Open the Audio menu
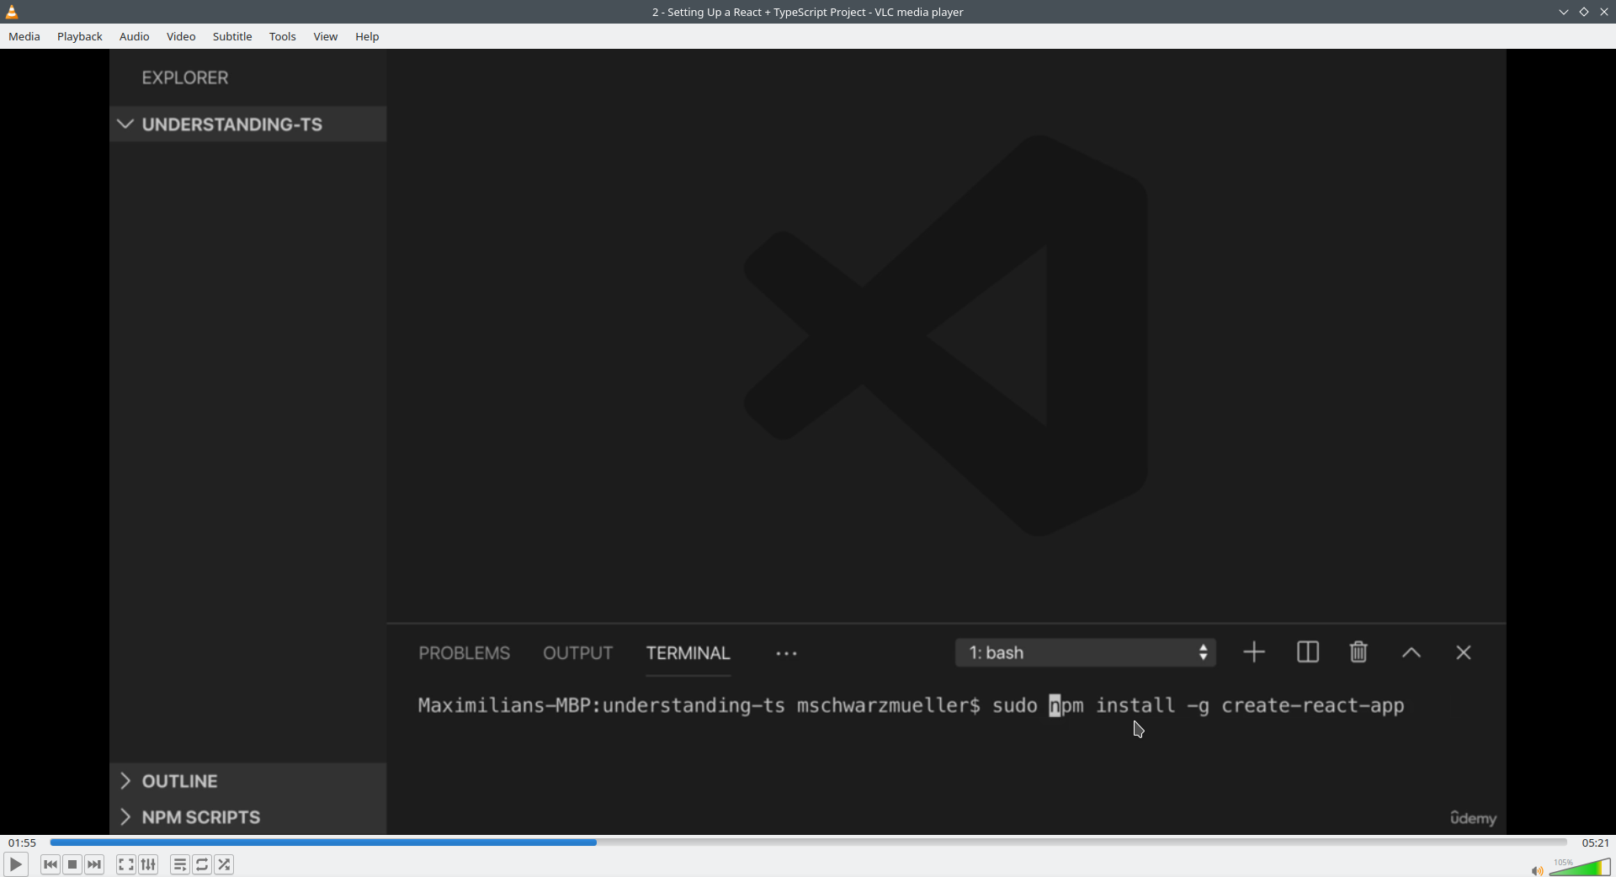 click(134, 36)
